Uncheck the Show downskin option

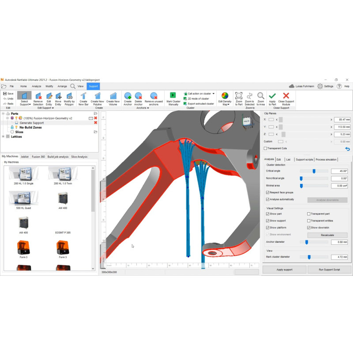click(309, 227)
